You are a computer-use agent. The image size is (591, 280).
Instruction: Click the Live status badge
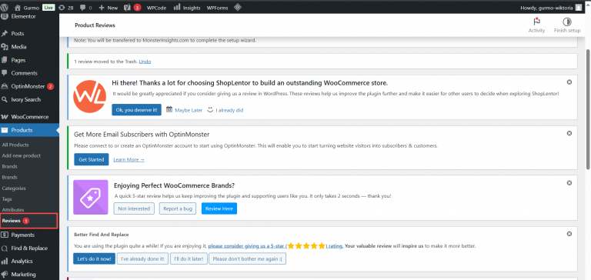click(48, 8)
